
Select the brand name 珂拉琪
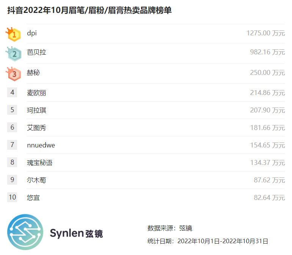(36, 110)
